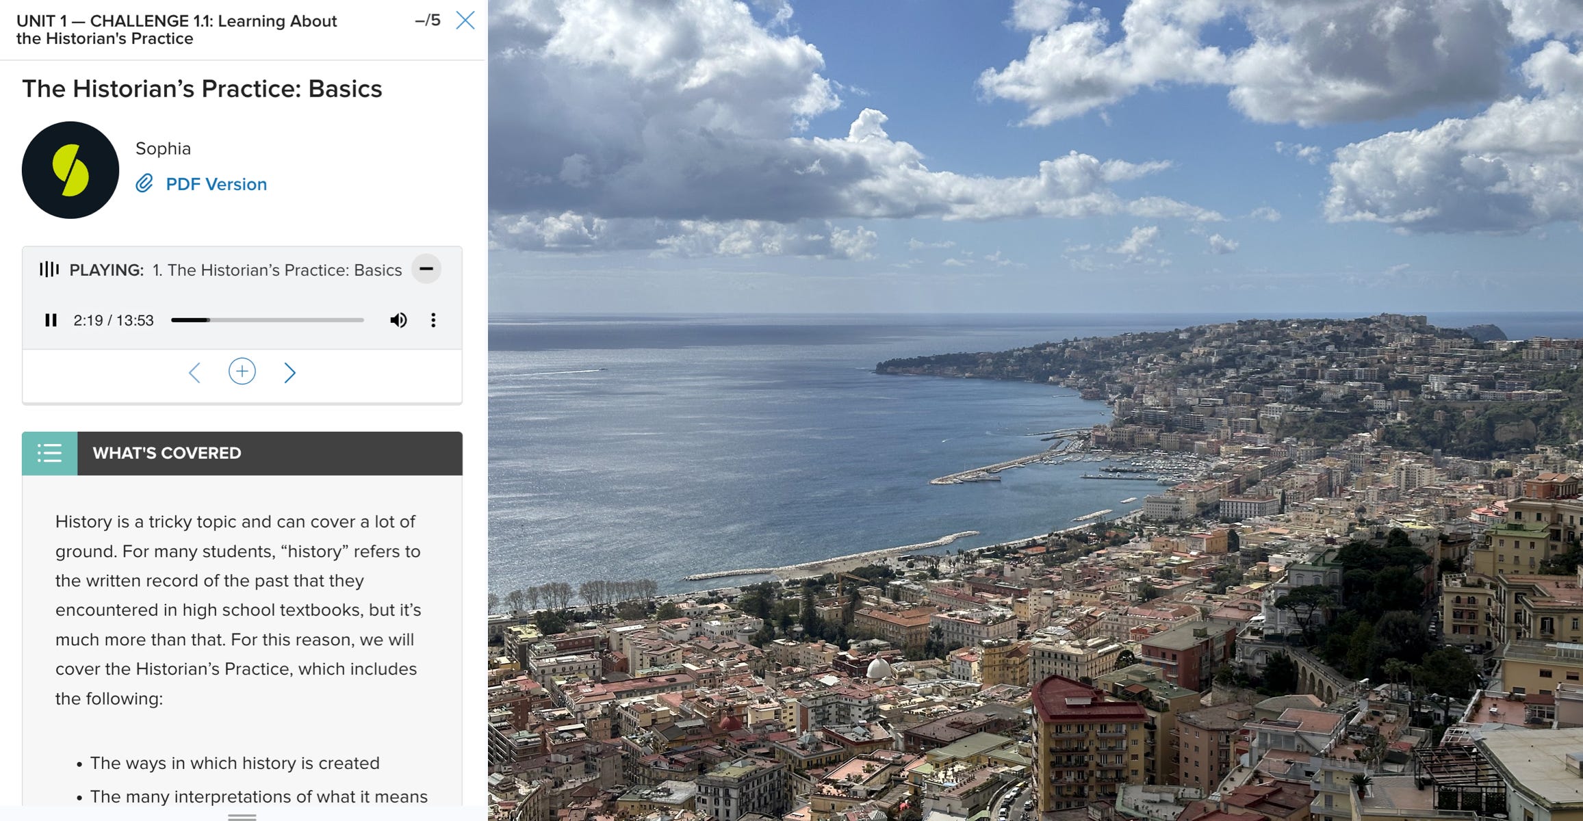The image size is (1583, 821).
Task: Go to next audio track arrow
Action: click(x=289, y=372)
